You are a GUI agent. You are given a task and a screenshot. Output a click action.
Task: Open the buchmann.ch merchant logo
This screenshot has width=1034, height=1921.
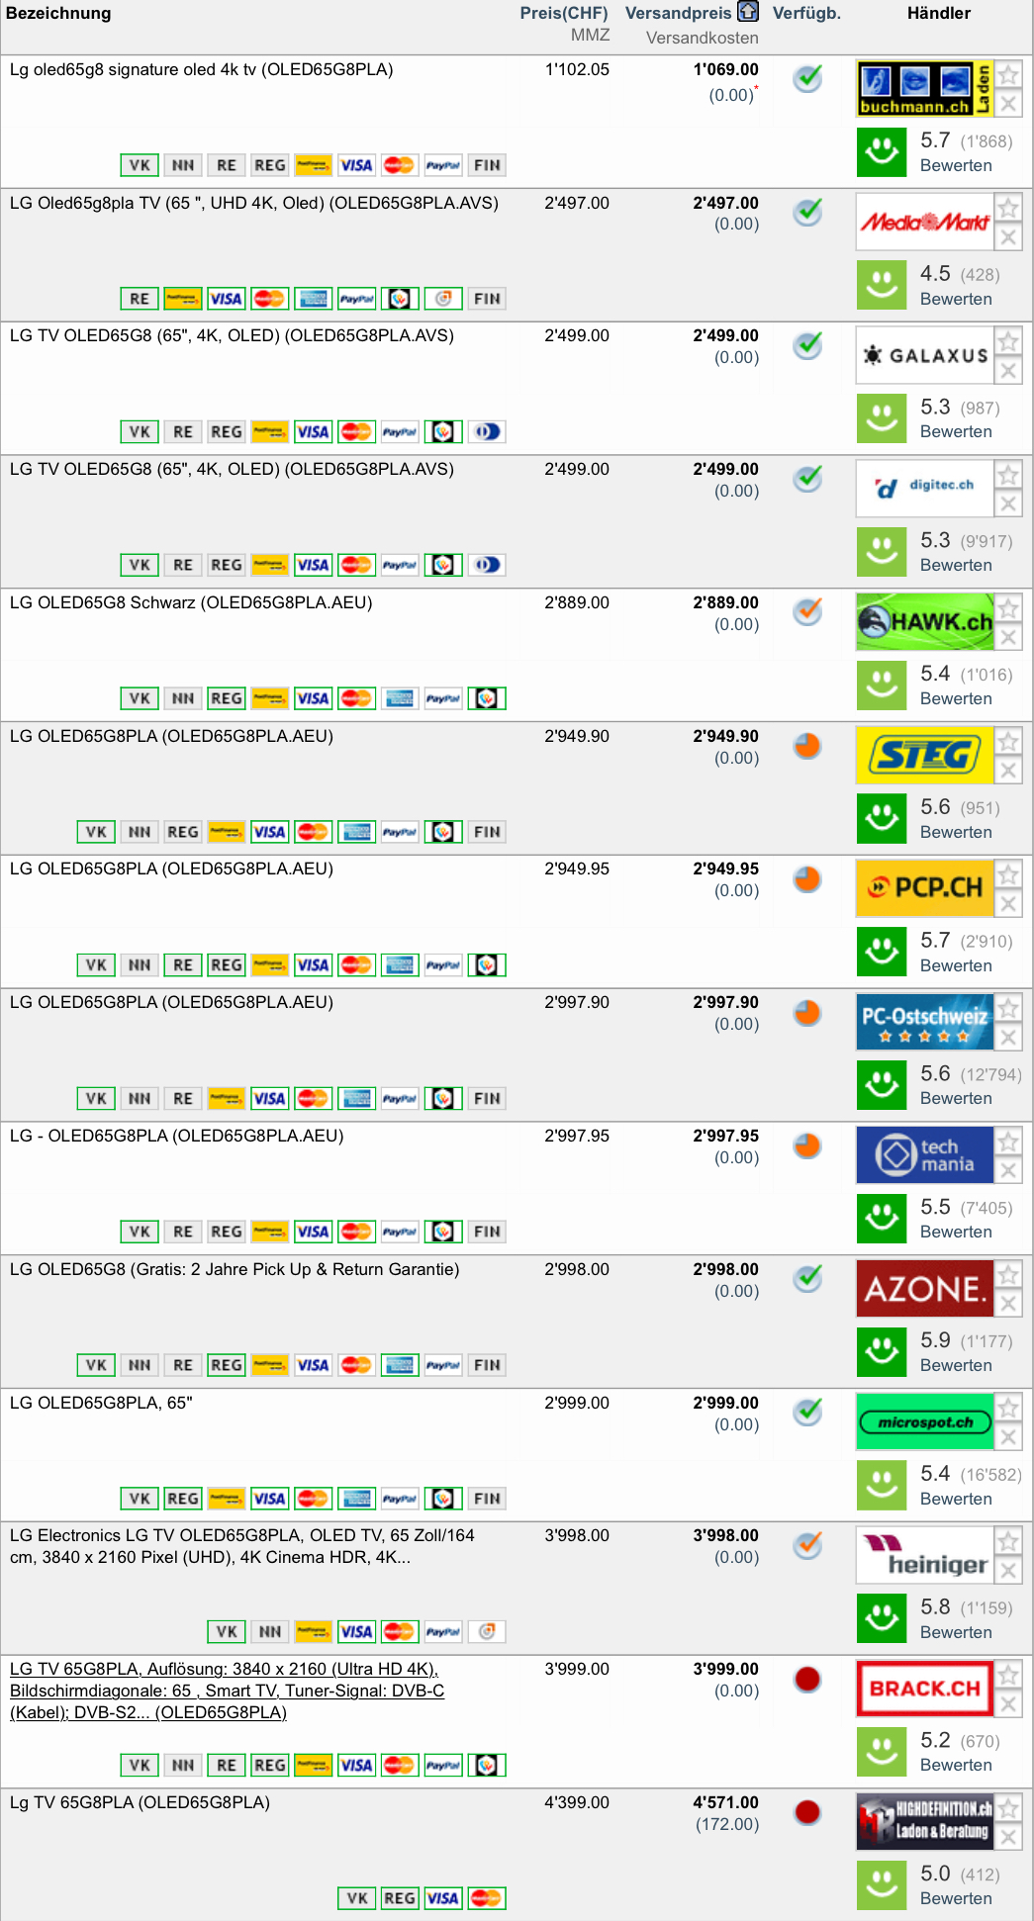click(924, 89)
